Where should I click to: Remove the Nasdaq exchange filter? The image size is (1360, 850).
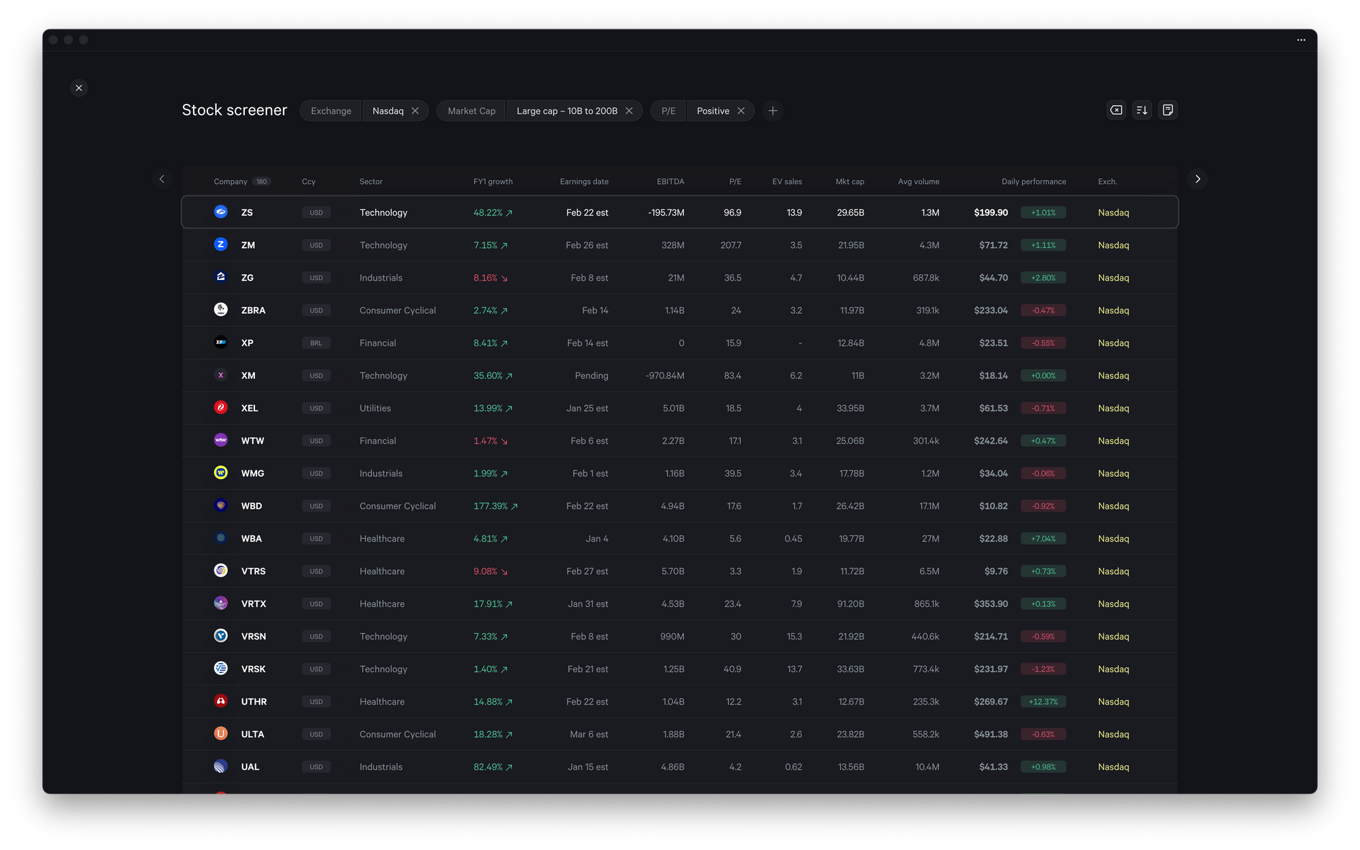[415, 111]
